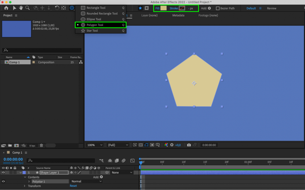Hide the Shape Layer 1 layer
Screen dimensions: 305x190
pyautogui.click(x=3, y=172)
